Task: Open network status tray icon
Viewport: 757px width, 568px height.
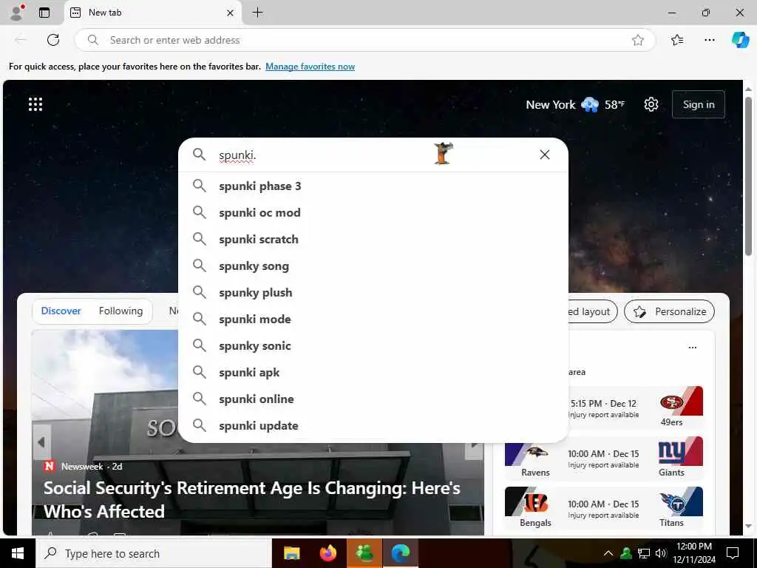Action: coord(644,553)
